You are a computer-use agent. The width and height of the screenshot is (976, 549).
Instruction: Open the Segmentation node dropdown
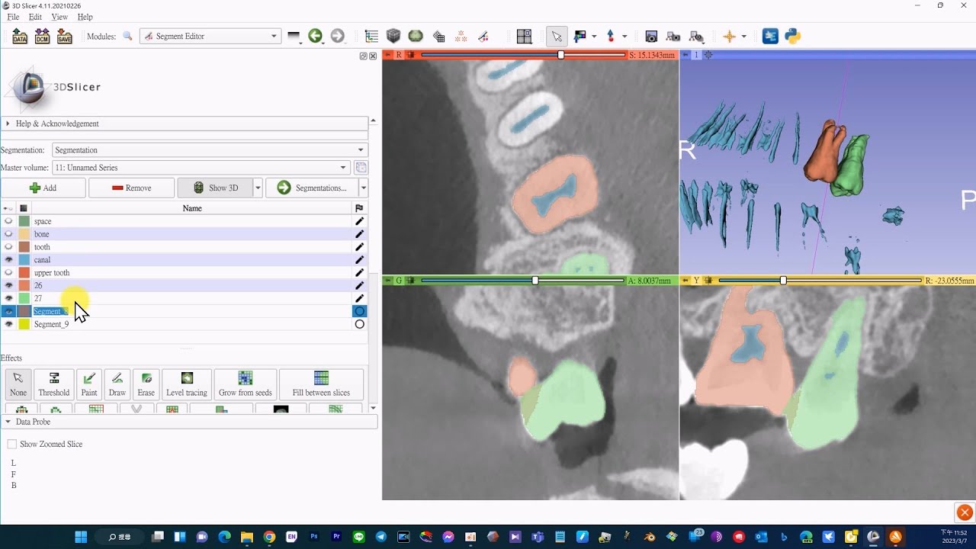pyautogui.click(x=210, y=150)
